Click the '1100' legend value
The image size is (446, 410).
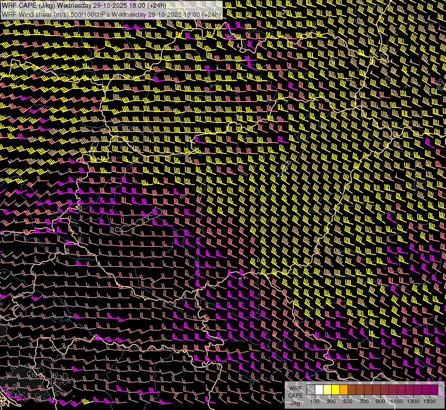click(x=397, y=401)
